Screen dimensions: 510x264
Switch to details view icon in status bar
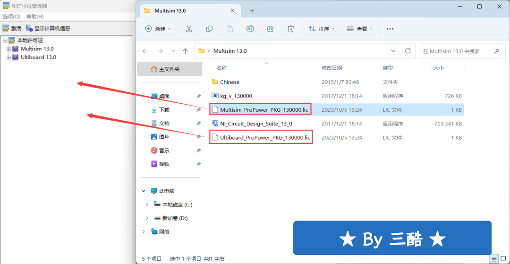pyautogui.click(x=494, y=259)
